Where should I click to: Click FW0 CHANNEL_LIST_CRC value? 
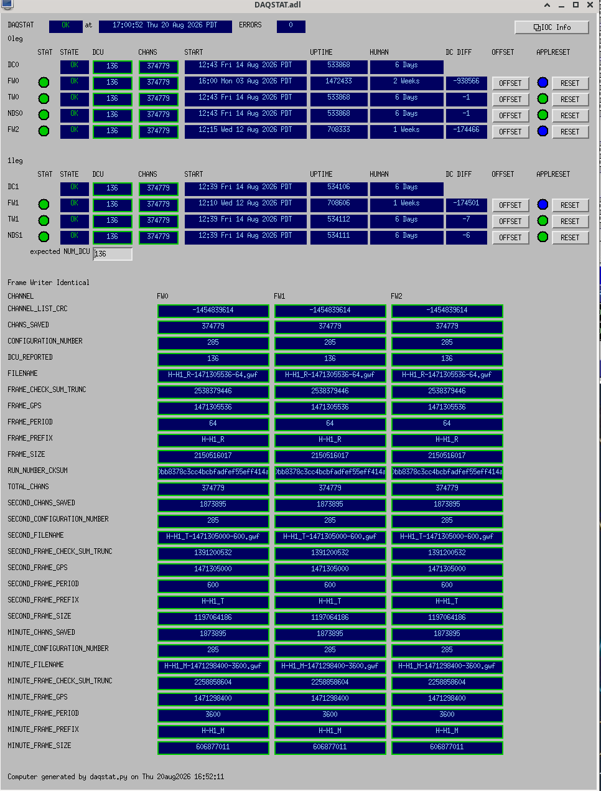tap(213, 310)
